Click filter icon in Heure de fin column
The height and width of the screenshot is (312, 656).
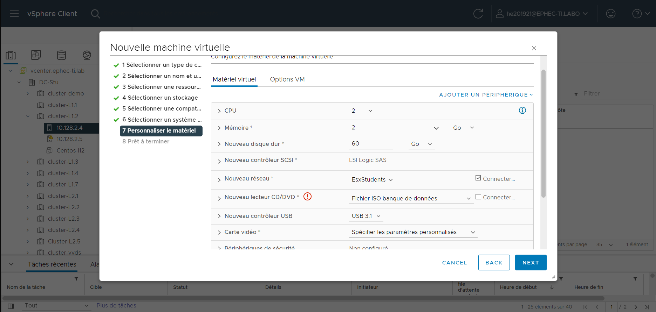(635, 279)
